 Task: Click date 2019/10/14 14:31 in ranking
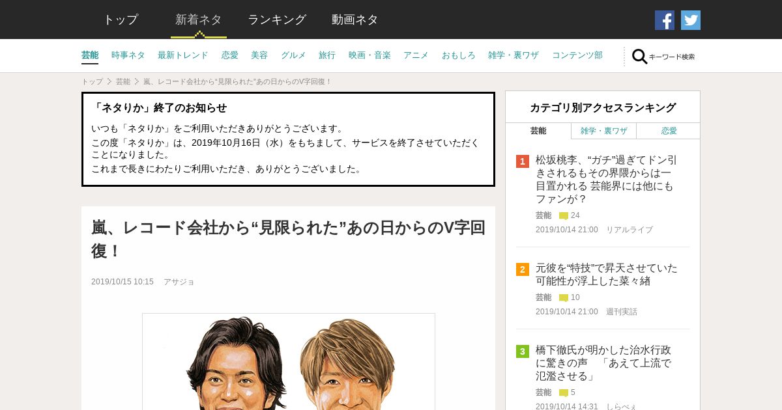point(567,406)
